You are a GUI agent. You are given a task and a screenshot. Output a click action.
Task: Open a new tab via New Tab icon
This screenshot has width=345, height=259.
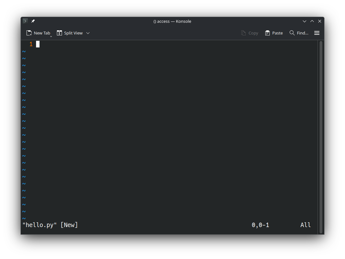[x=28, y=33]
